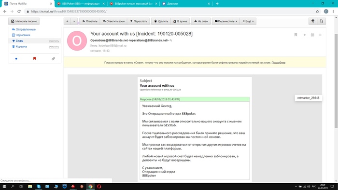Click the email subject Incident 190120-005028
This screenshot has height=190, width=338.
click(141, 34)
